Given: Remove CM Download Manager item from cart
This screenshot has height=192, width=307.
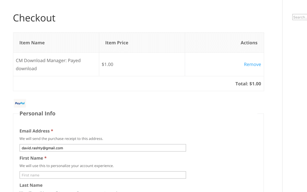Looking at the screenshot, I should coord(252,64).
